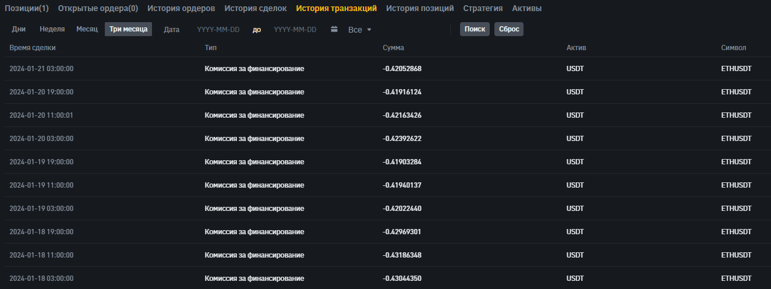Select timestamp 2024-01-18 11:00:00
Viewport: 771px width, 289px height.
click(x=41, y=255)
